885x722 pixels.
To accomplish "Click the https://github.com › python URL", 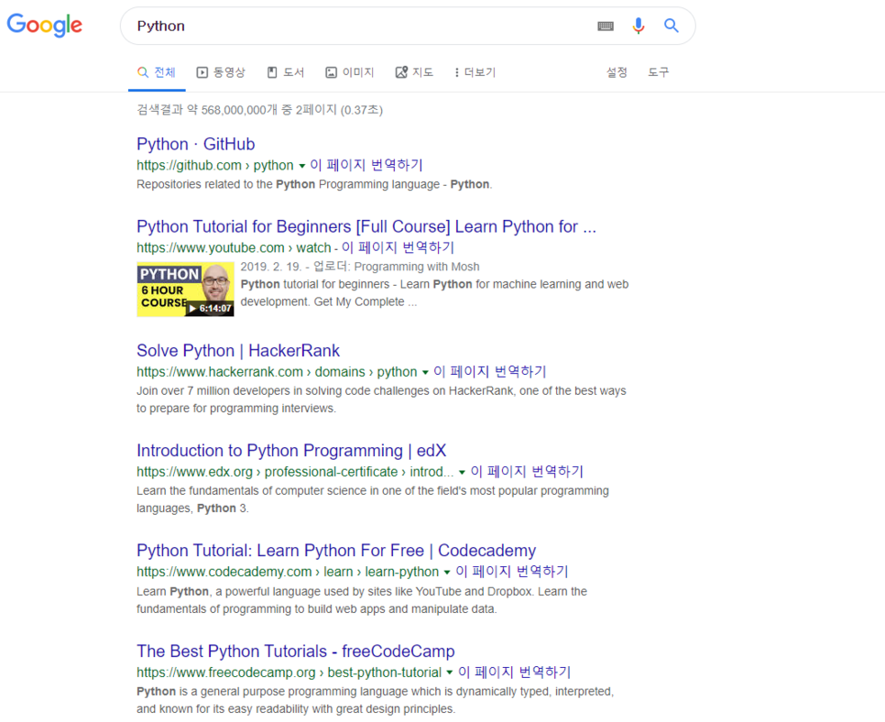I will pos(215,166).
